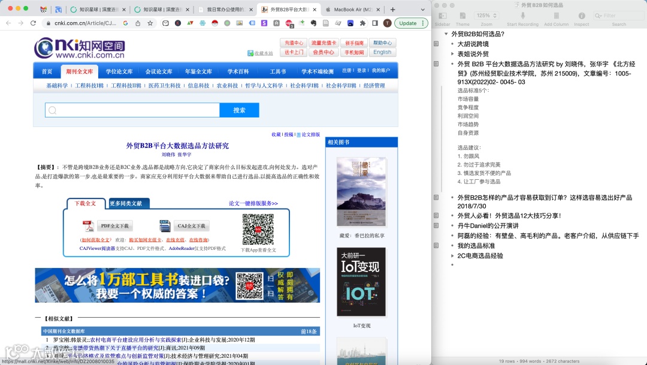Add Column in the outliner toolbar

[556, 16]
